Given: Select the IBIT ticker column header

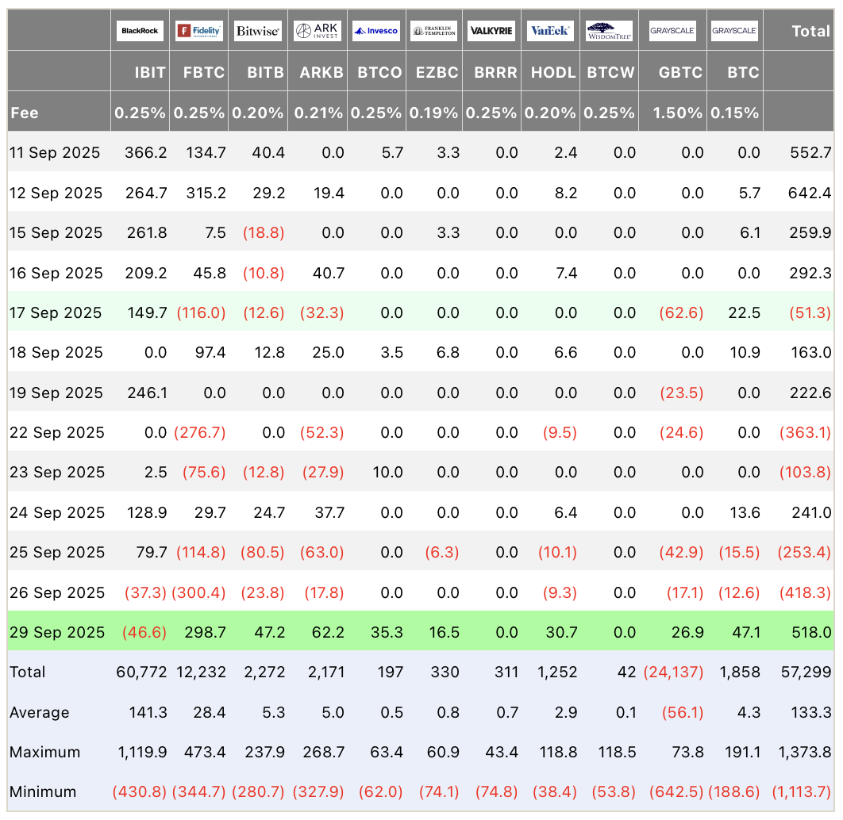Looking at the screenshot, I should (x=149, y=72).
